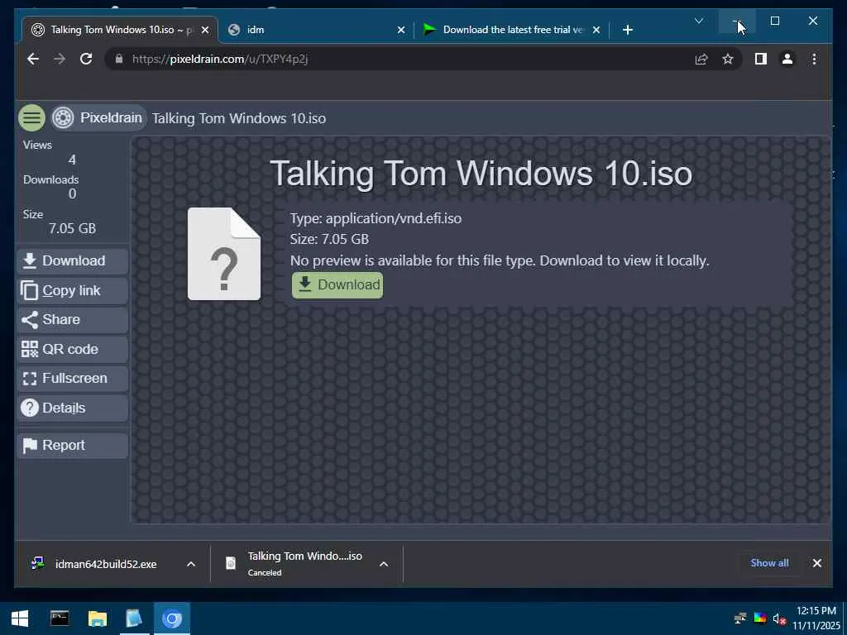Viewport: 847px width, 635px height.
Task: Click the pixeldrain.com address bar
Action: pyautogui.click(x=400, y=59)
